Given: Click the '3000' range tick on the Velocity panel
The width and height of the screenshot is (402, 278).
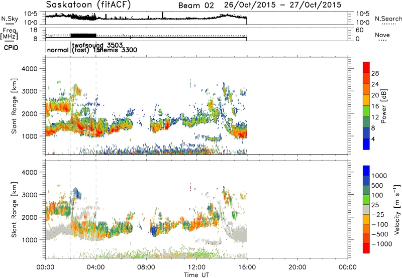Looking at the screenshot, I should [x=30, y=195].
